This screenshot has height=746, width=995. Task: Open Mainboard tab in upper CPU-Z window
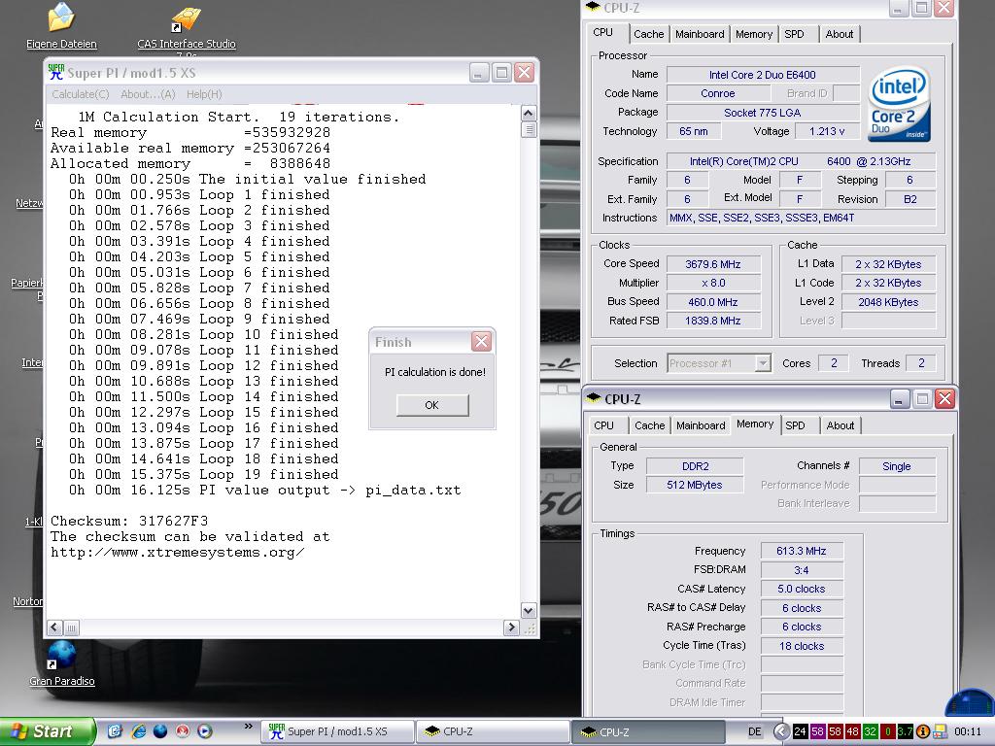pos(700,34)
